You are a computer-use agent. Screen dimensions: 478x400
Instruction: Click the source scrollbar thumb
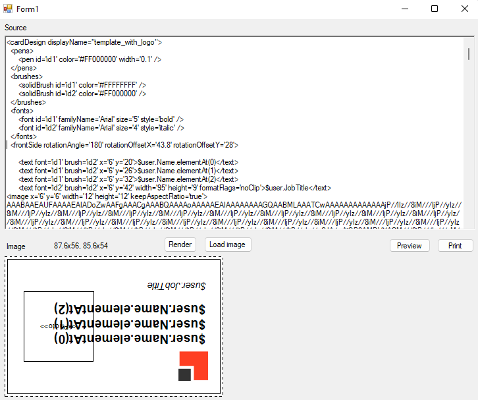tap(469, 52)
